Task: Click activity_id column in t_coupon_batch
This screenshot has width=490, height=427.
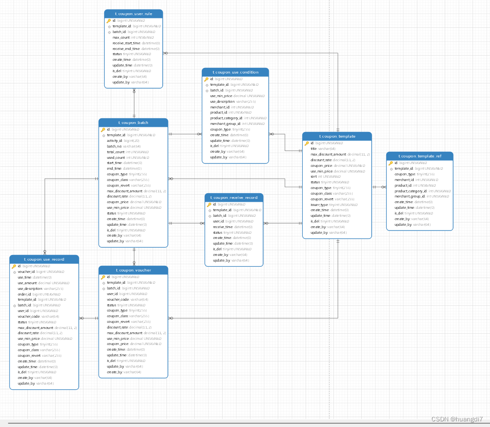Action: [123, 141]
